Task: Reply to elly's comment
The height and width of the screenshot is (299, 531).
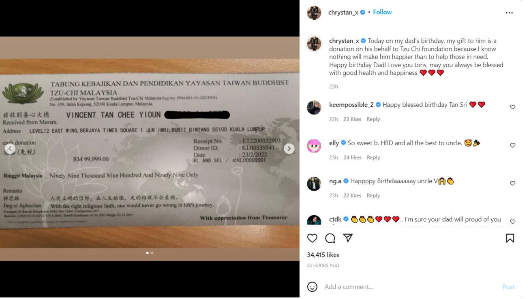Action: click(373, 158)
